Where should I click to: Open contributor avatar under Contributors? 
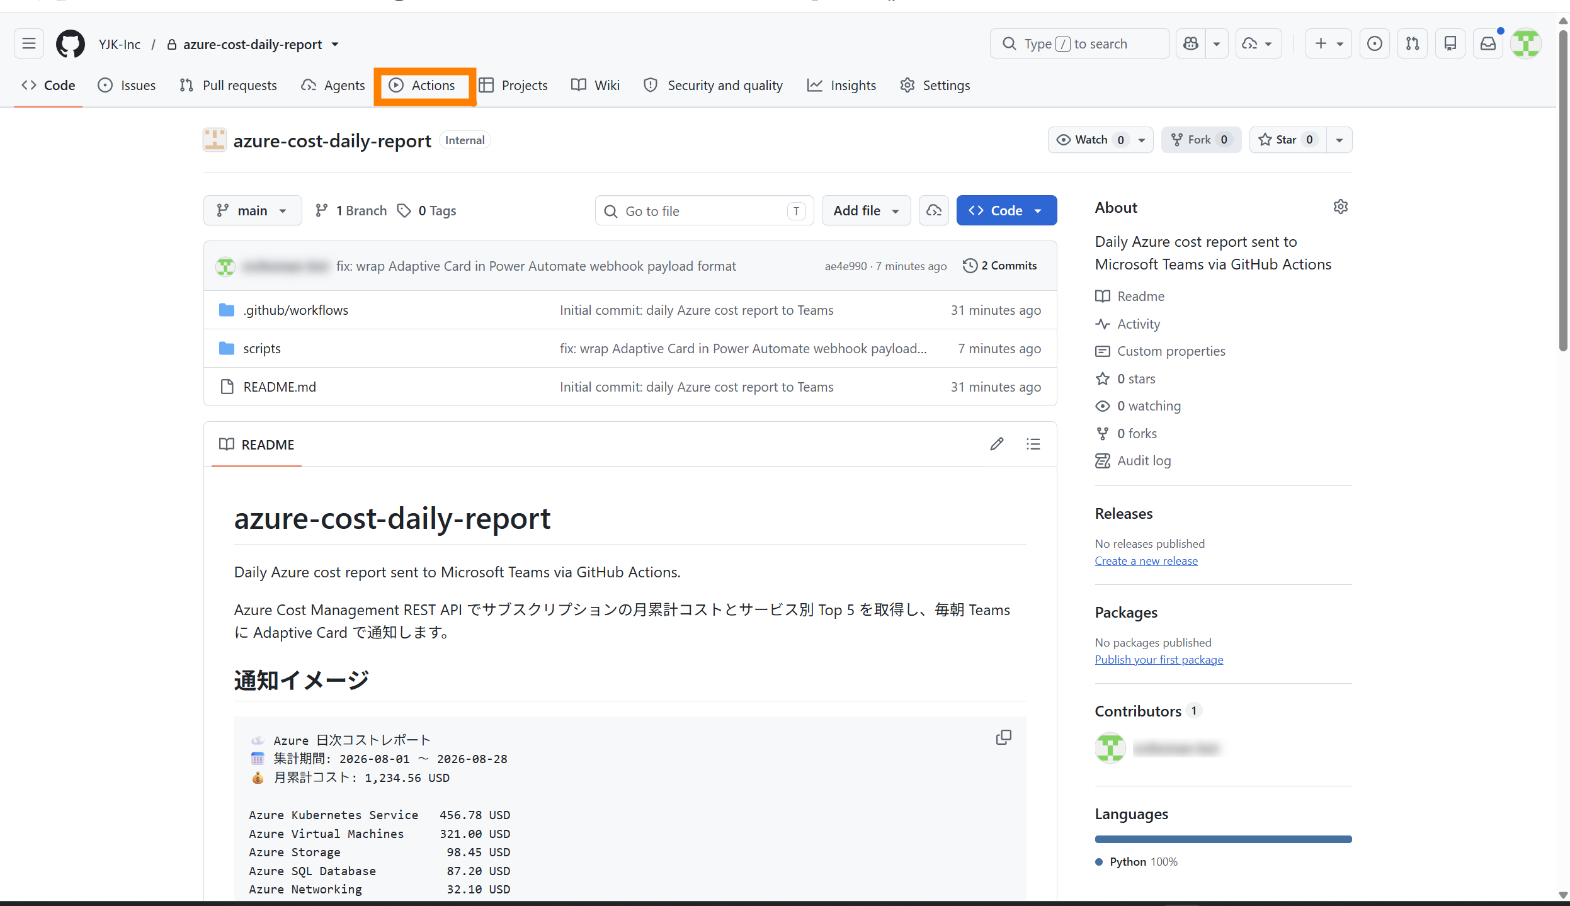(1110, 748)
